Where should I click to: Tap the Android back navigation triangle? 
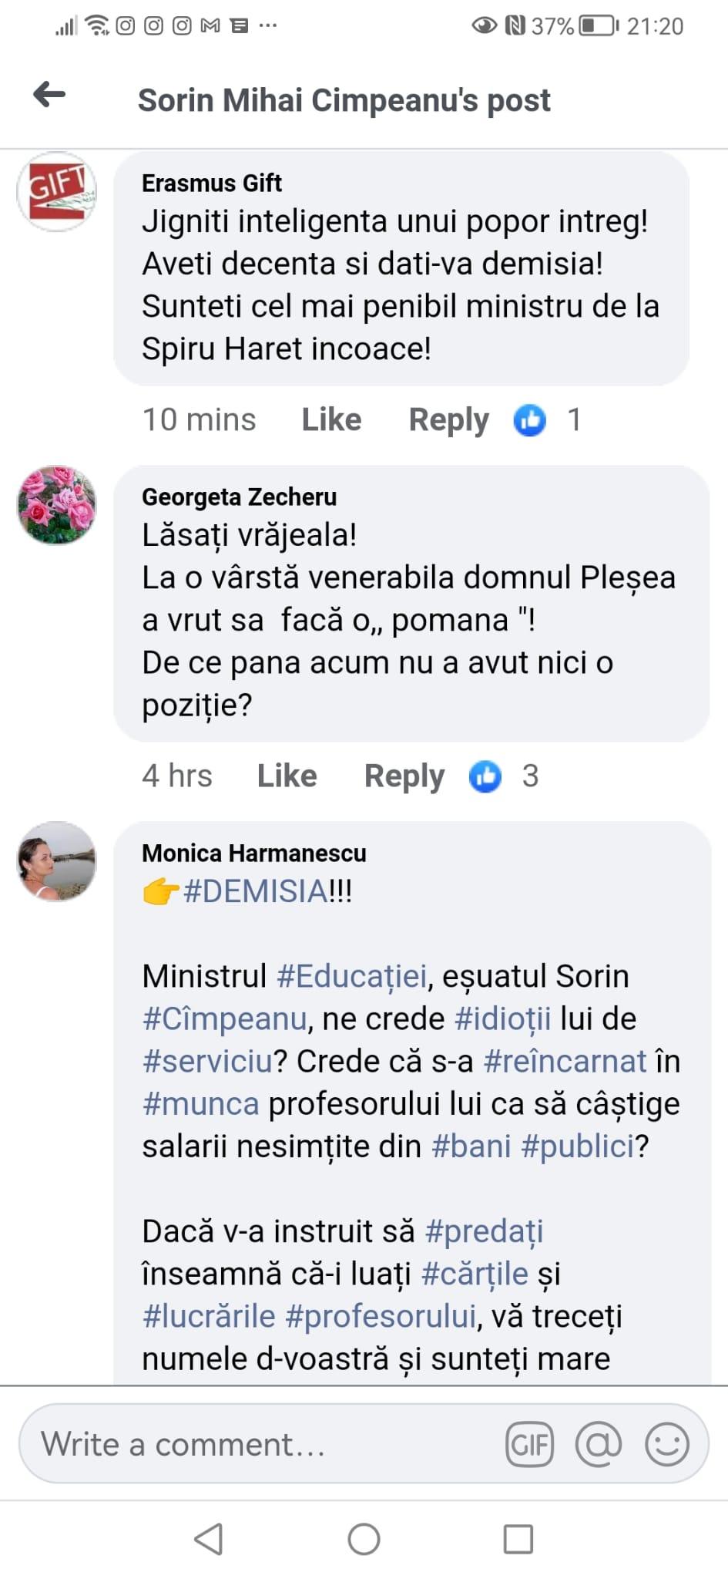coord(209,1539)
